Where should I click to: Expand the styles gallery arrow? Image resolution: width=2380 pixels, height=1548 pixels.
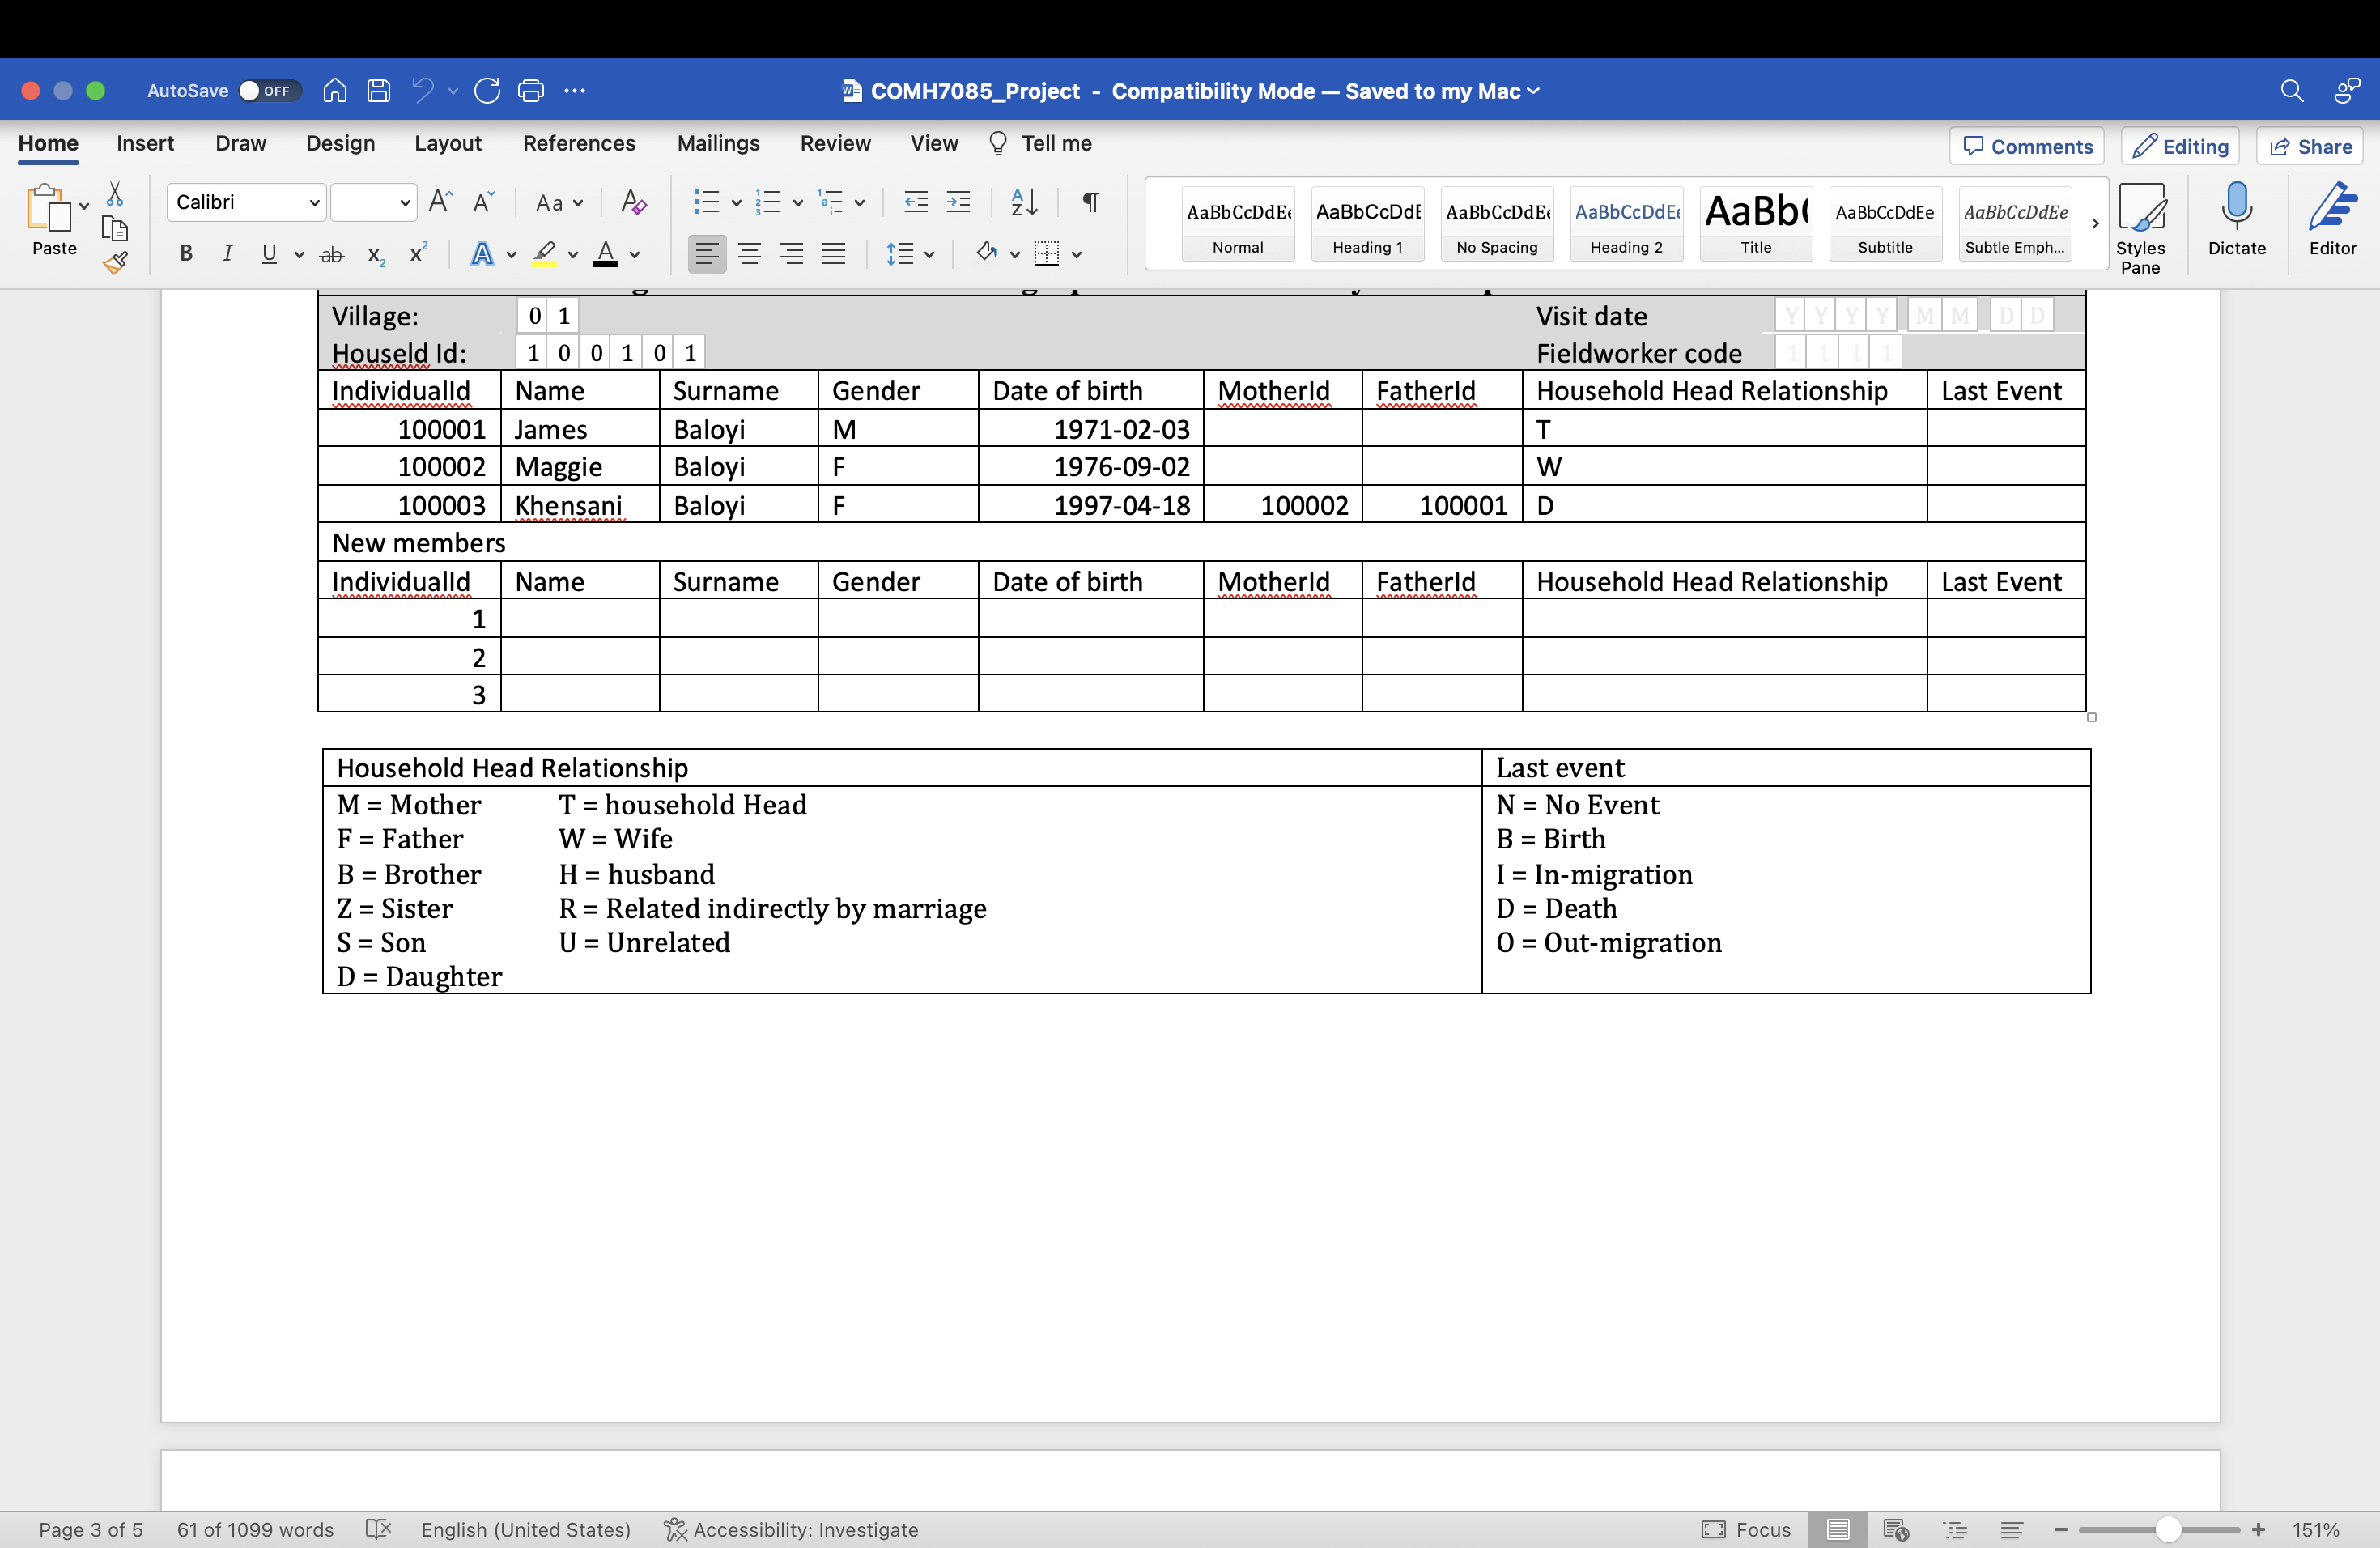[x=2094, y=224]
